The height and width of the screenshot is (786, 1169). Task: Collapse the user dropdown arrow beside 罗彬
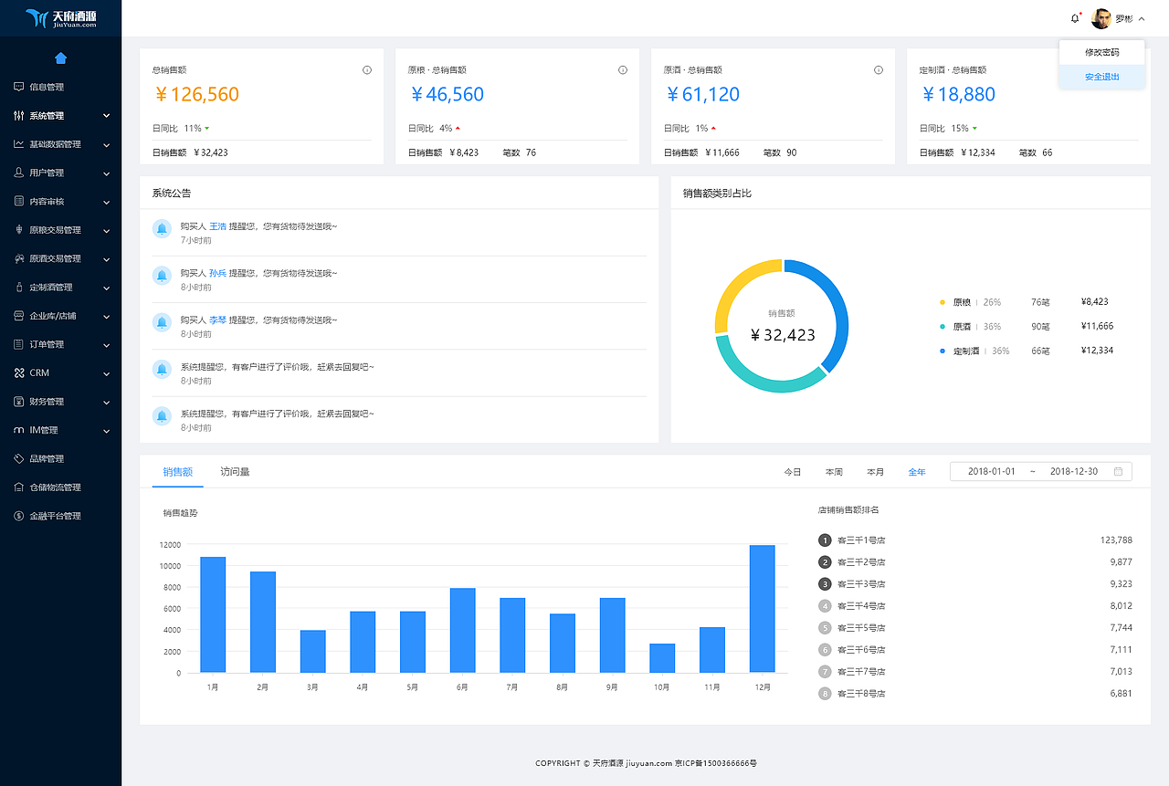(1142, 18)
